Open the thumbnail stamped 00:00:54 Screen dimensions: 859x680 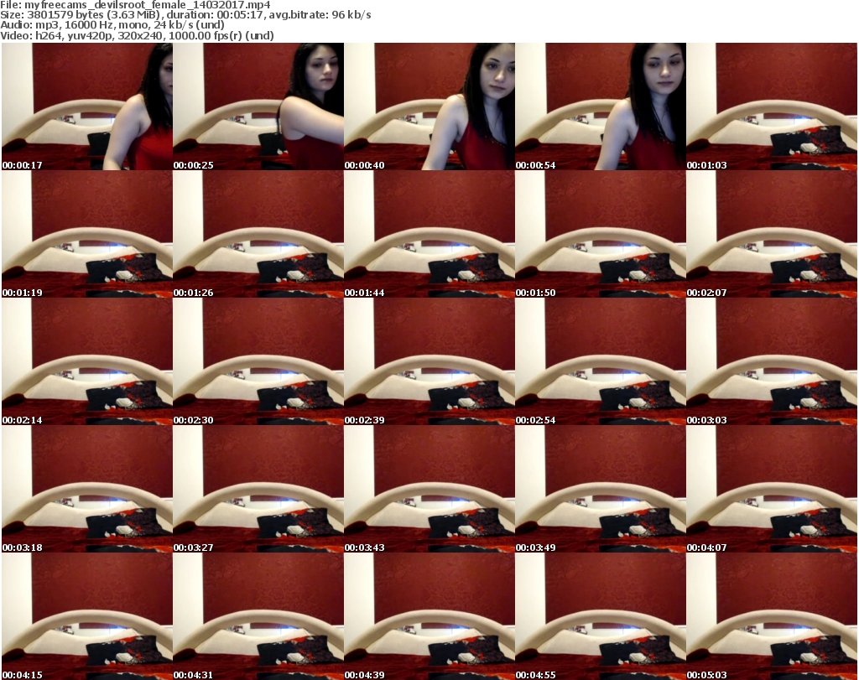(x=601, y=106)
